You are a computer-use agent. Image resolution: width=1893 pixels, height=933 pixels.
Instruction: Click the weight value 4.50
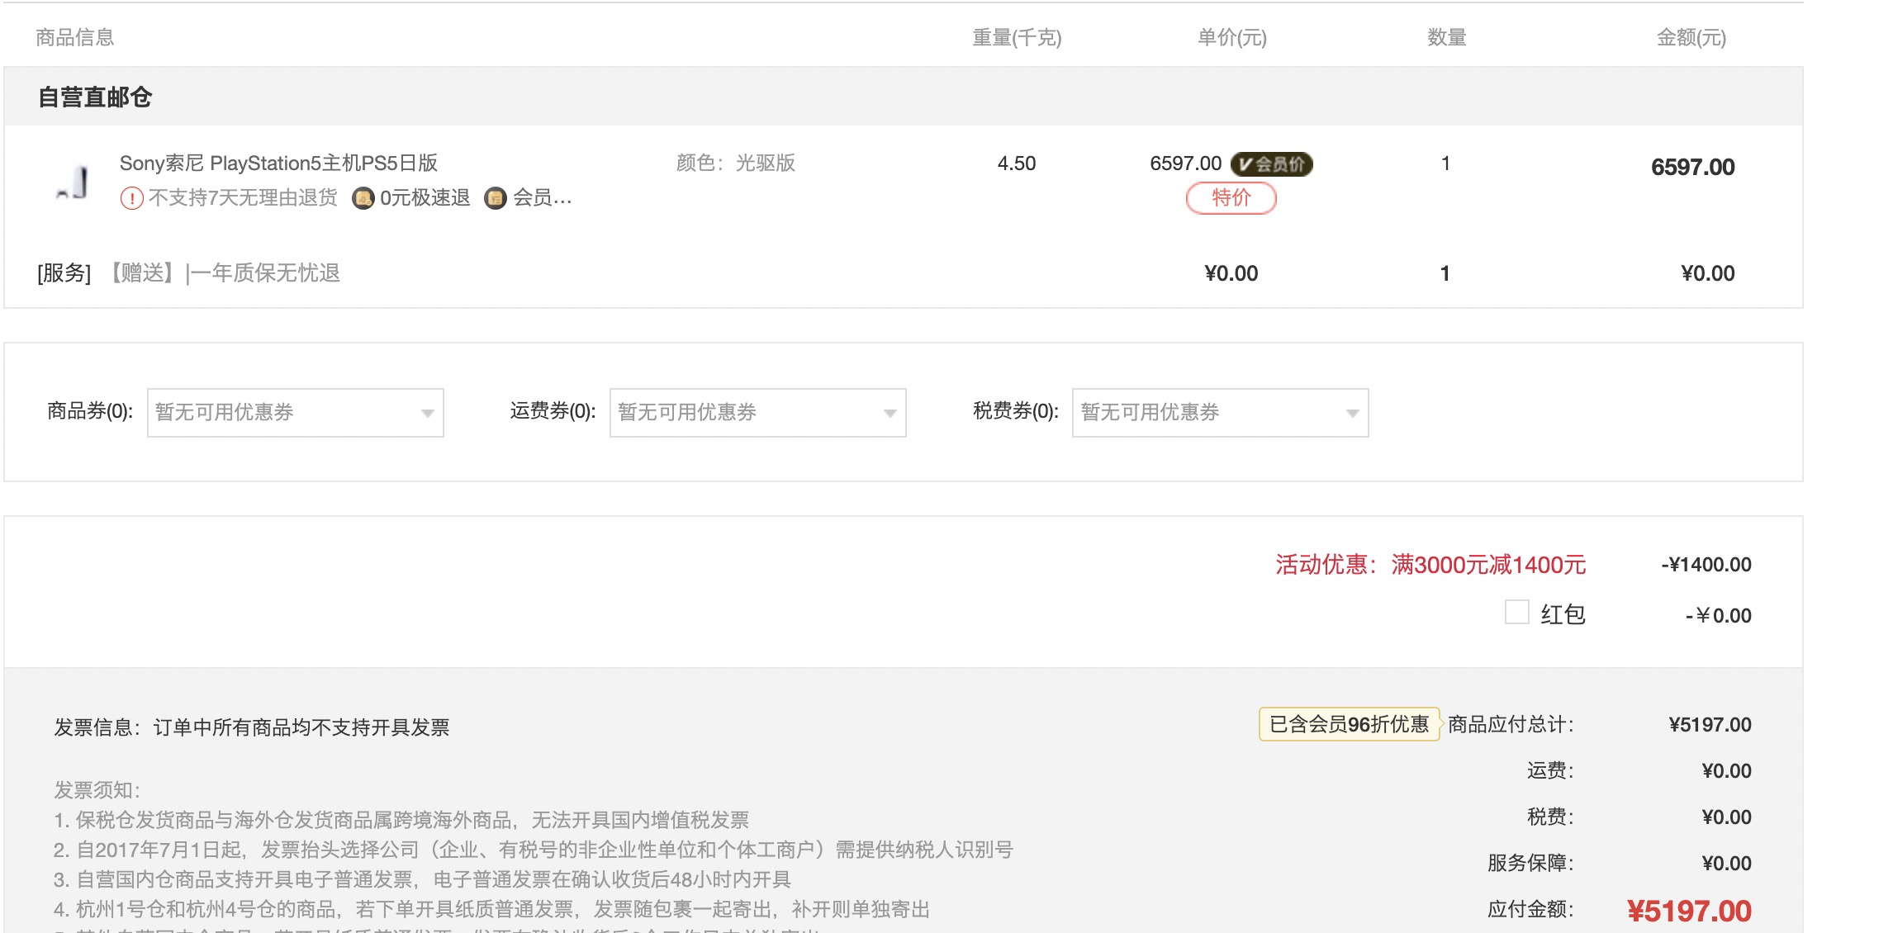(x=1017, y=163)
